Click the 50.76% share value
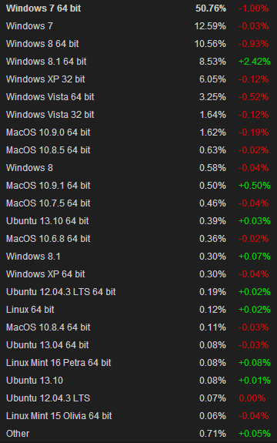Screen dimensions: 277x443 click(211, 8)
